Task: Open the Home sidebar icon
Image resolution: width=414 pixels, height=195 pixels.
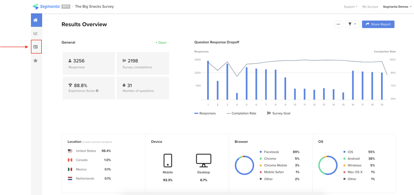Action: 36,20
